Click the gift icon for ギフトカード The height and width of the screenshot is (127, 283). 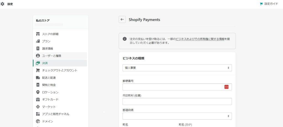tap(38, 99)
